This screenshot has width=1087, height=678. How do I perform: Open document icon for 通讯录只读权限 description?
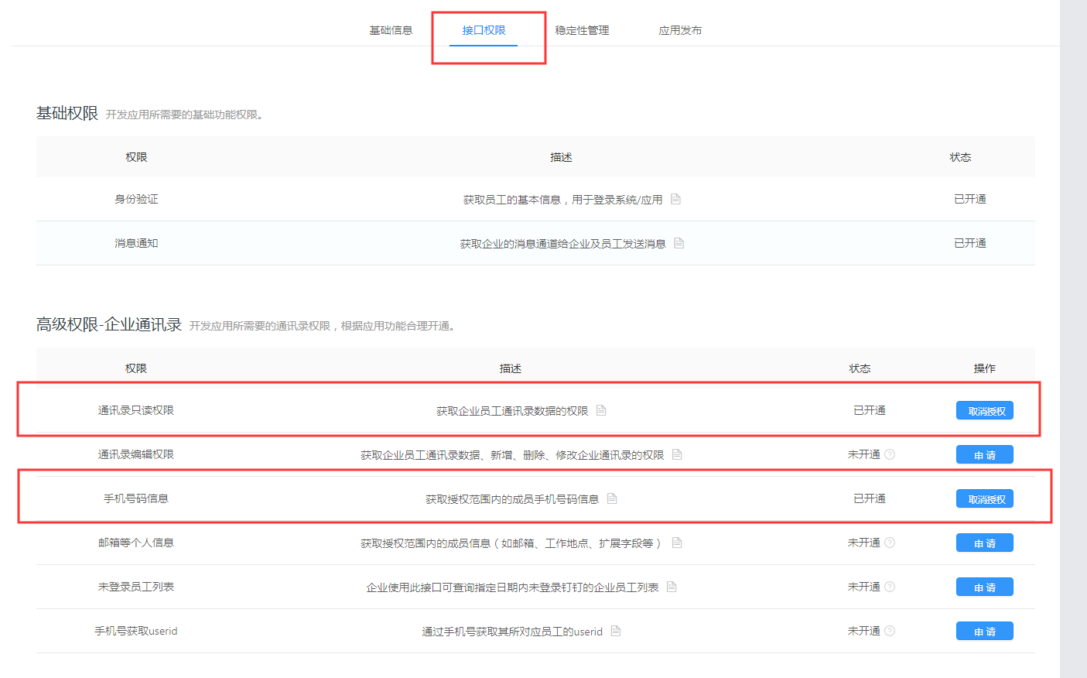(x=601, y=410)
